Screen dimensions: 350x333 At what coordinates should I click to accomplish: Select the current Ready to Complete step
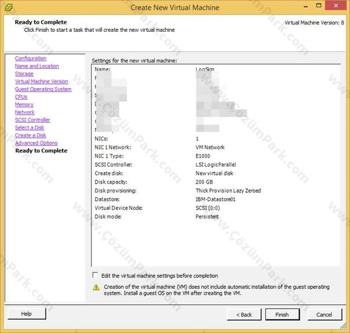click(41, 151)
